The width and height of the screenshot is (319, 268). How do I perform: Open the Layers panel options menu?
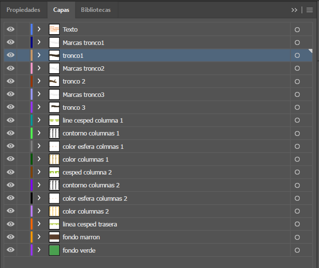pos(310,10)
